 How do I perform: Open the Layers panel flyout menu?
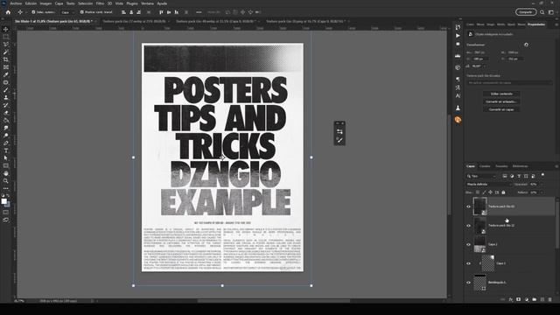556,166
